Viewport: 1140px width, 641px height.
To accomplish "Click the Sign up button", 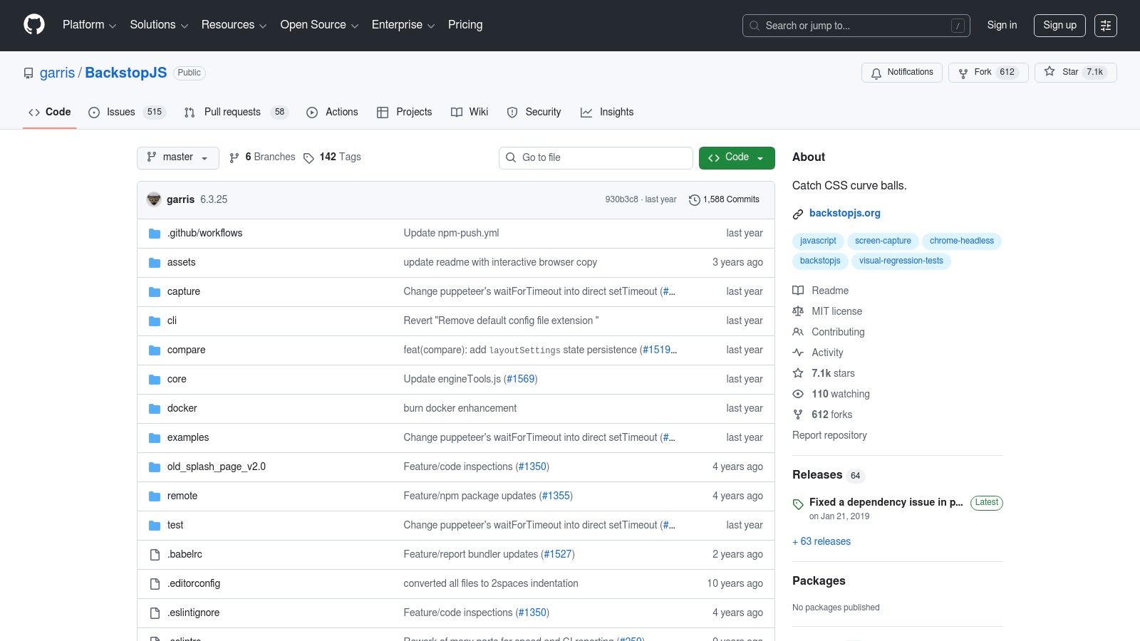I will (x=1059, y=25).
